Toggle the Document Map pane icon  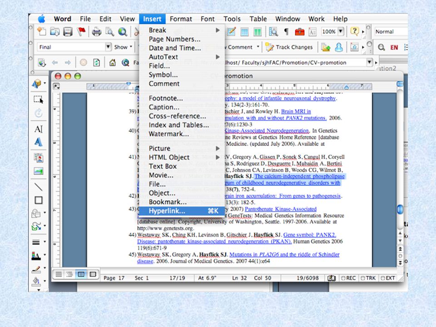[x=273, y=32]
